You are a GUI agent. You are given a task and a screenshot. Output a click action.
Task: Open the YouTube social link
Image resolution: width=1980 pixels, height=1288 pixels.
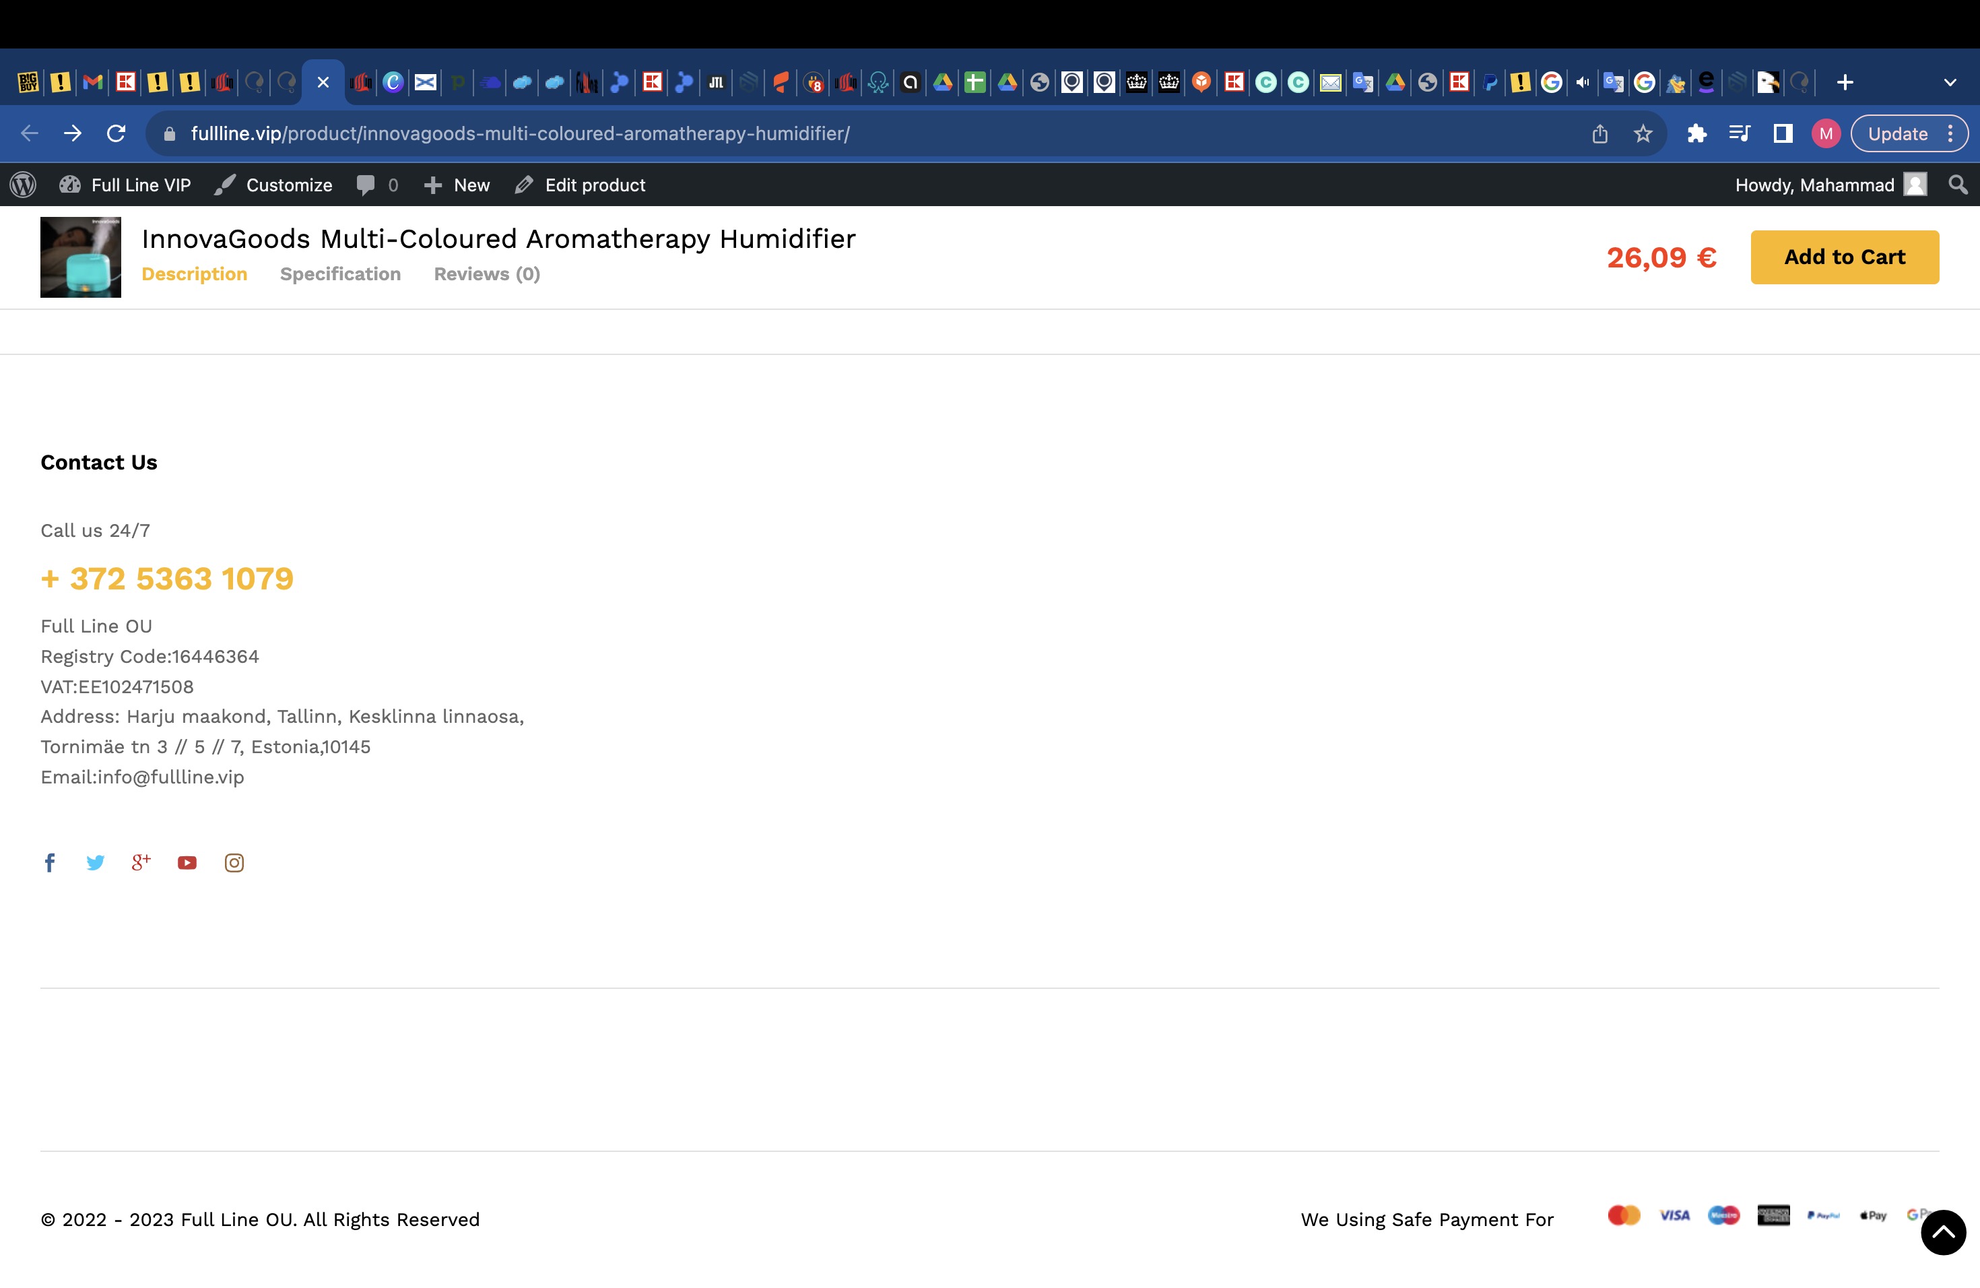[x=187, y=863]
